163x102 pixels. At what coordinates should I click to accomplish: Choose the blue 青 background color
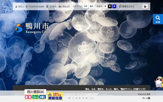114,6
